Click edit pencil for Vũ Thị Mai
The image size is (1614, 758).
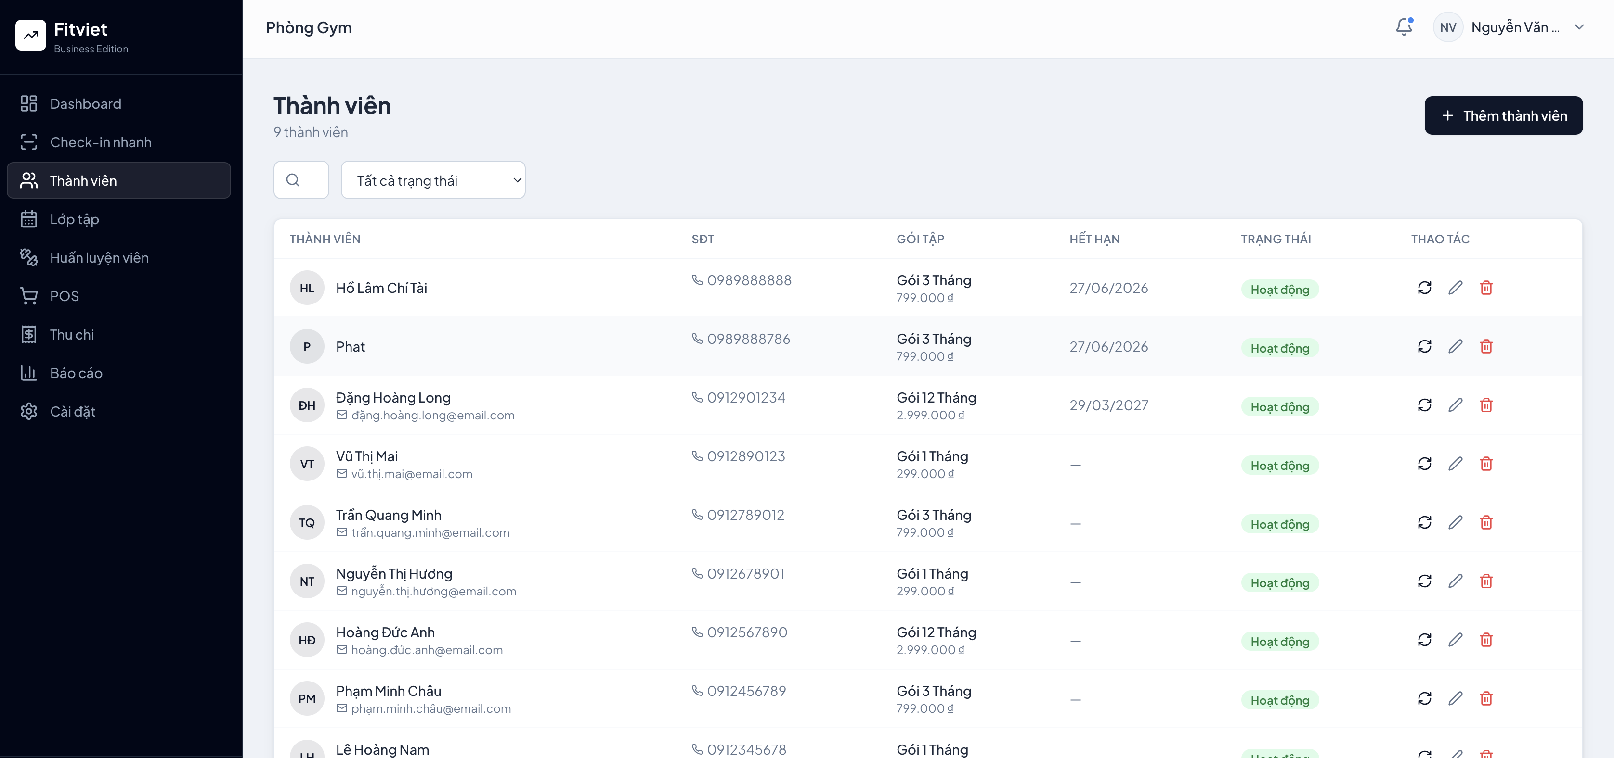pyautogui.click(x=1455, y=464)
